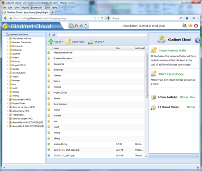Expand the Project CS410 tree node

coord(7,65)
